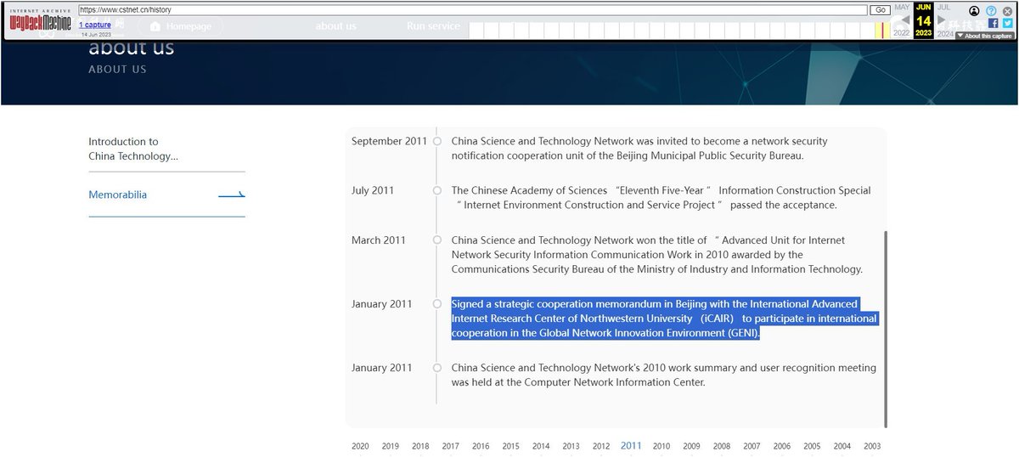The height and width of the screenshot is (457, 1019).
Task: Open the 1 capture link
Action: [95, 25]
